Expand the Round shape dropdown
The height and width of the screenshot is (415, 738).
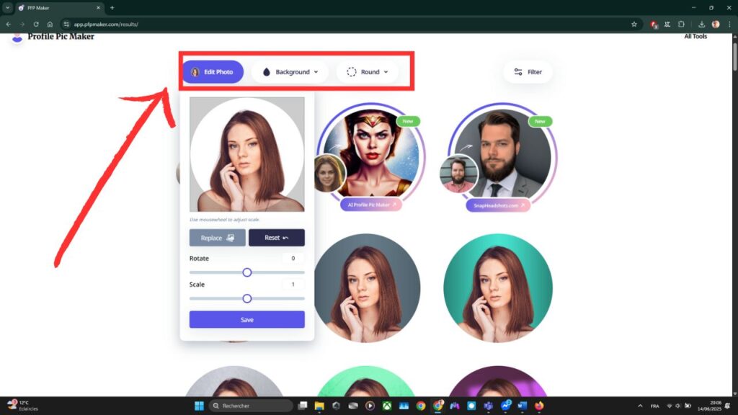tap(367, 72)
